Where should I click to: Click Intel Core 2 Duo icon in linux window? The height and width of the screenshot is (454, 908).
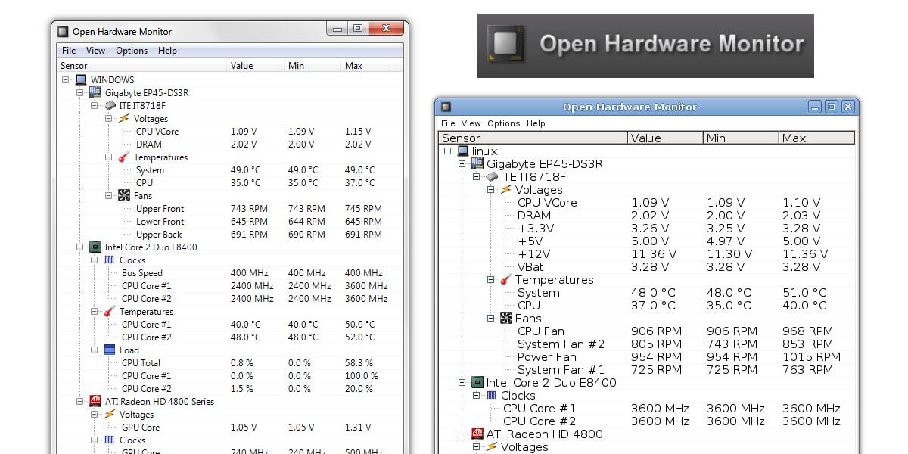[x=477, y=383]
